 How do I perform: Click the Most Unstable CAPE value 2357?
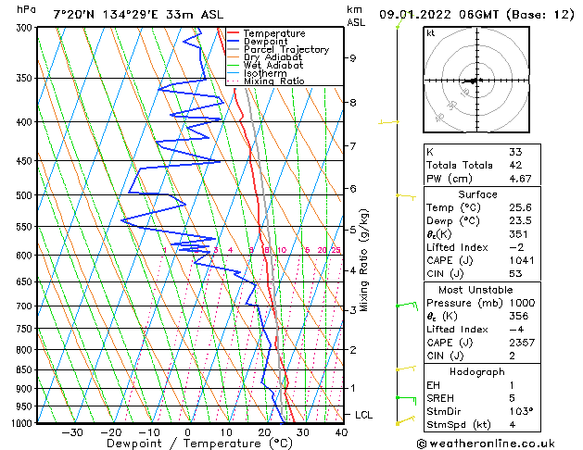522,343
